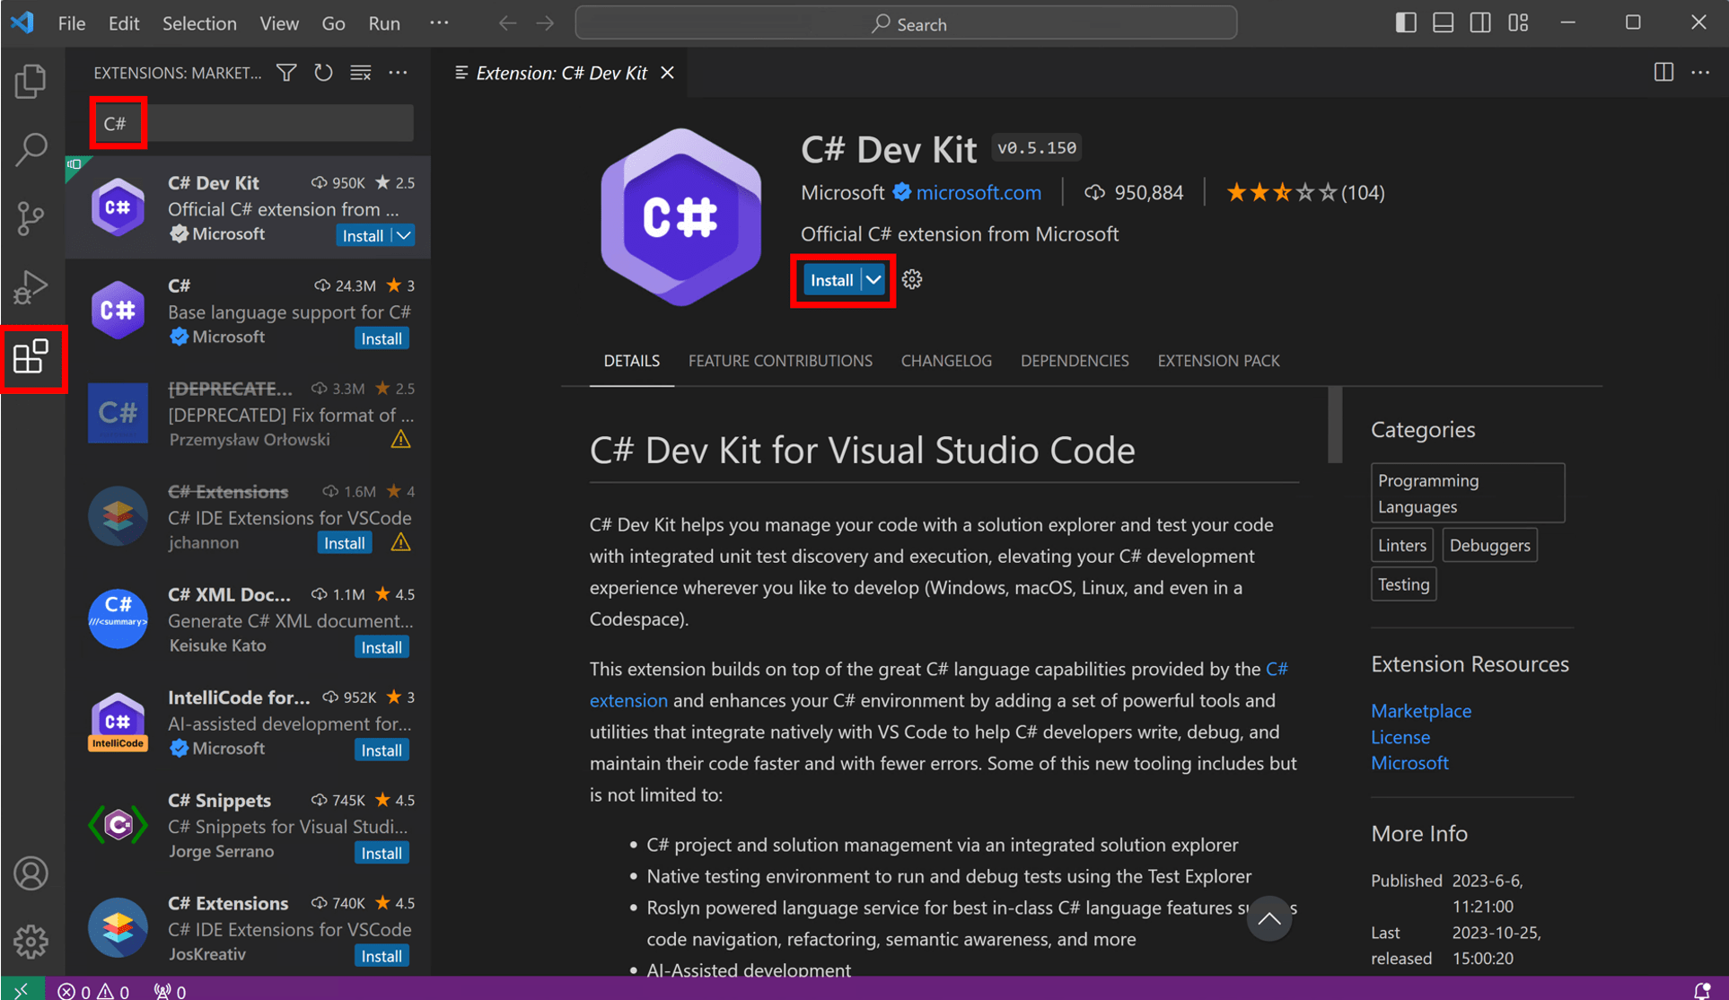Toggle the Panel visibility
This screenshot has width=1729, height=1000.
(x=1443, y=22)
